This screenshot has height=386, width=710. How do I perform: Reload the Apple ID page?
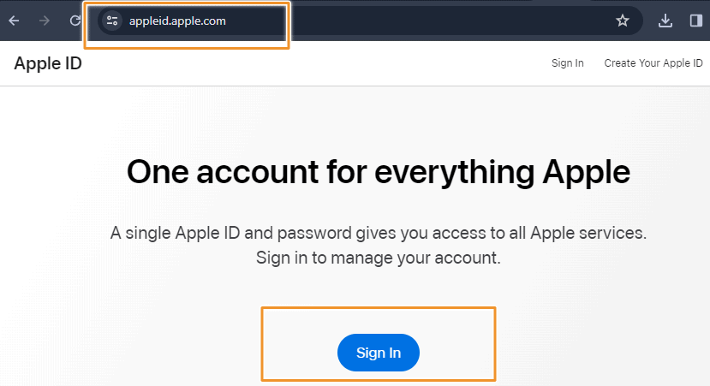click(75, 21)
